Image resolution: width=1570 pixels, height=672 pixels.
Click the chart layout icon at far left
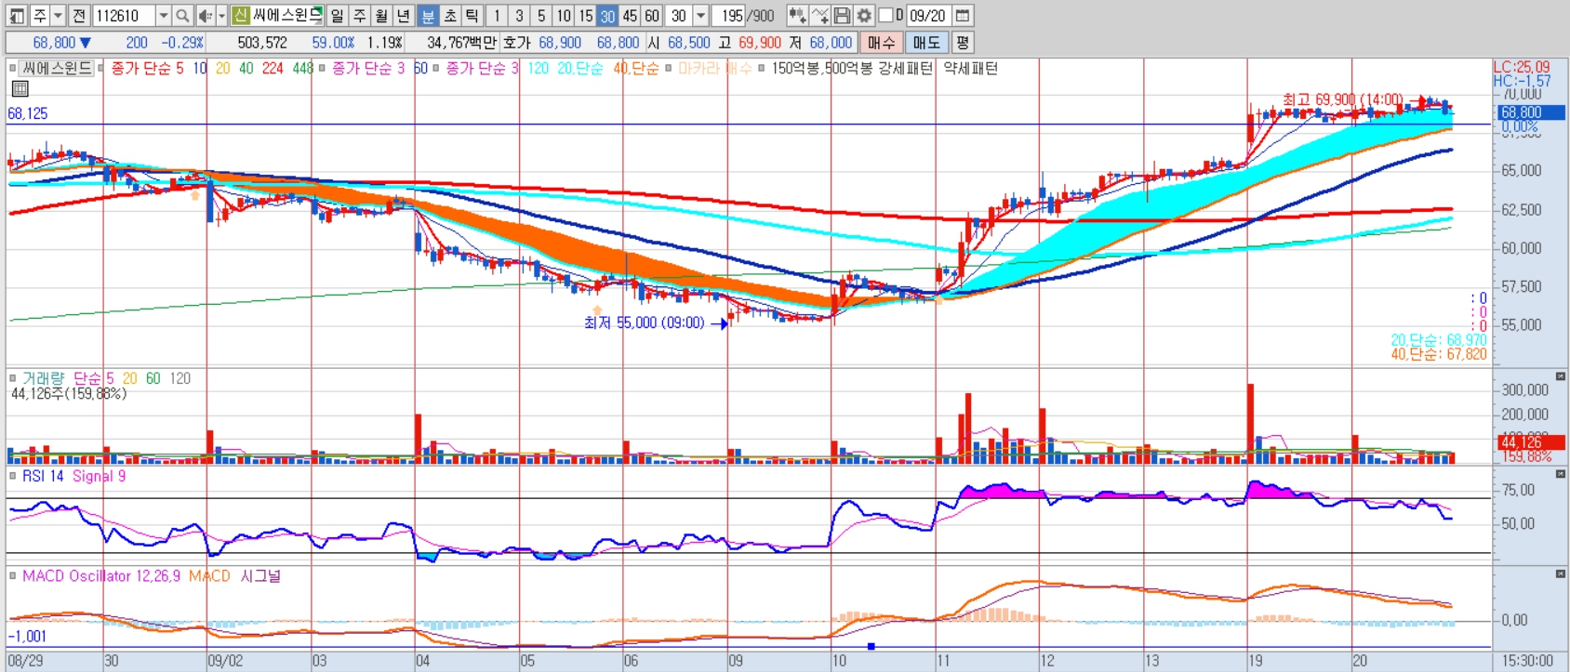[x=17, y=16]
